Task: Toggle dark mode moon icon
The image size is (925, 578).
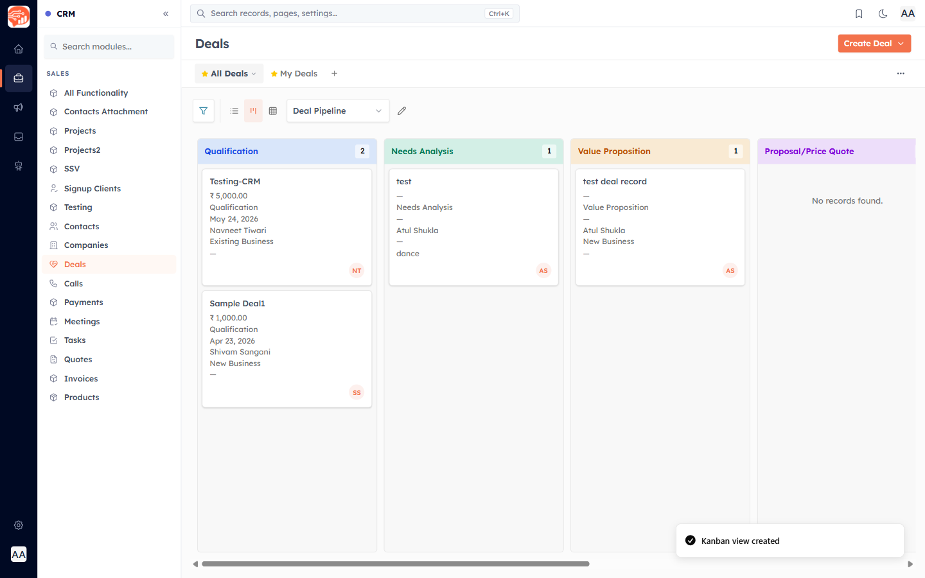Action: tap(883, 13)
